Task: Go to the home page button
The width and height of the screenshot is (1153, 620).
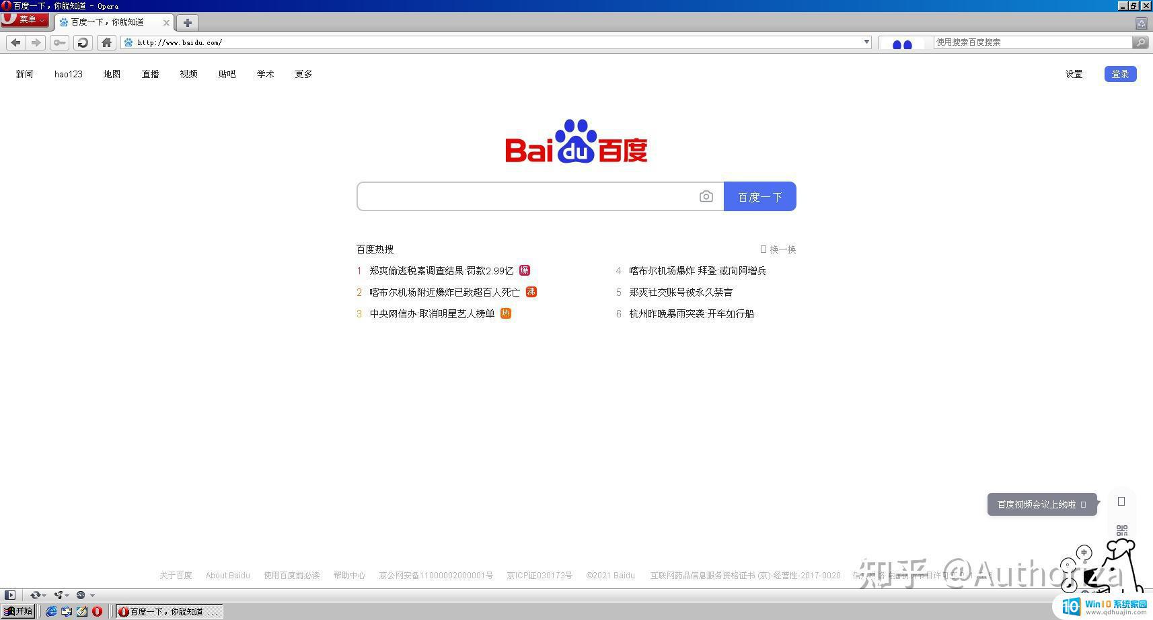Action: point(106,42)
